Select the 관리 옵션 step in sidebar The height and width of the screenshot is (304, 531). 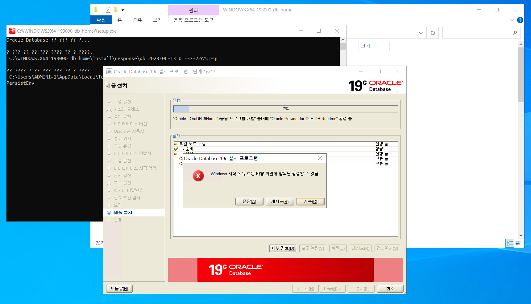click(x=122, y=176)
